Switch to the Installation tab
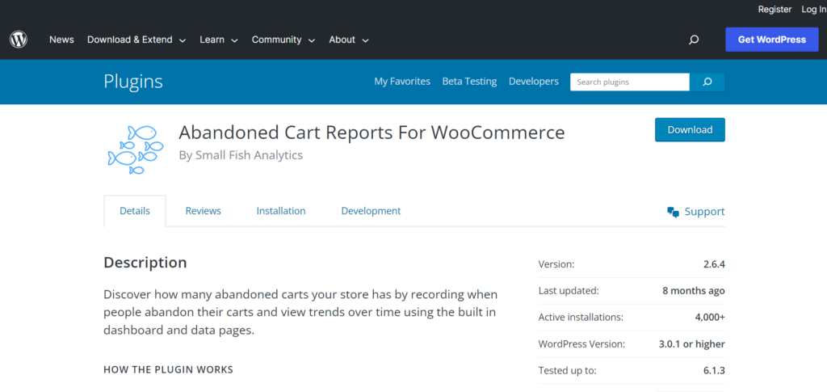Image resolution: width=827 pixels, height=392 pixels. pos(281,211)
